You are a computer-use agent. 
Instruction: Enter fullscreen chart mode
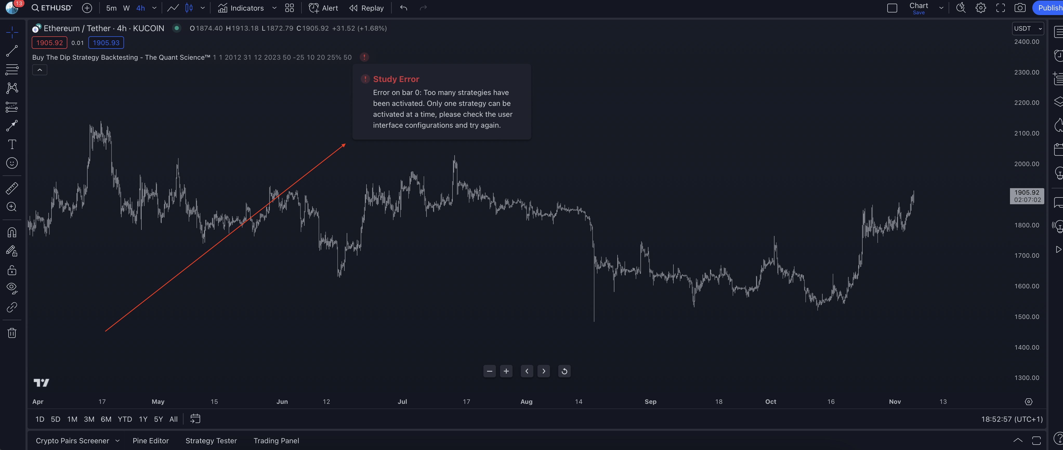pos(1000,8)
